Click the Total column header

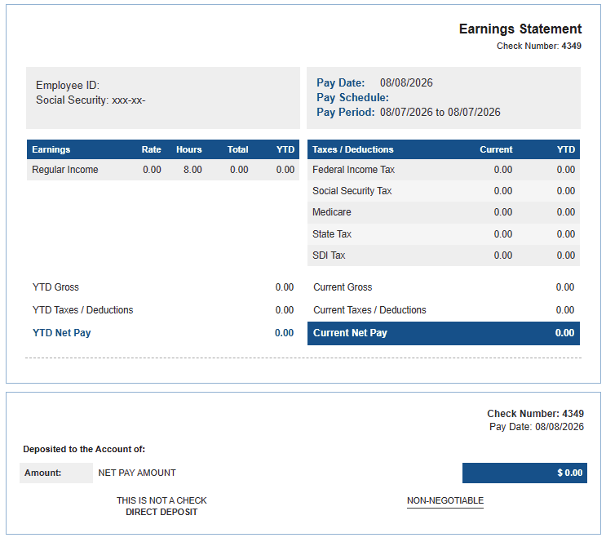237,149
